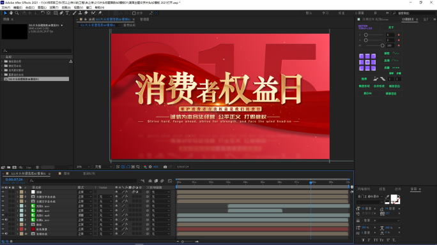Click the new folder icon in project panel
Screen dimensions: 437x245
coord(9,167)
